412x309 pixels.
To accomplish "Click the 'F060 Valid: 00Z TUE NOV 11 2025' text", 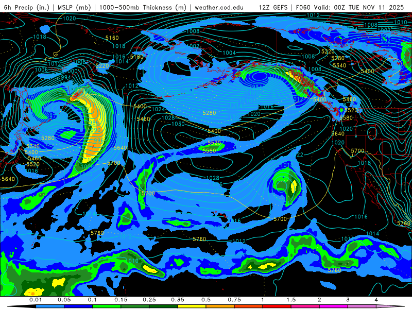I will point(350,7).
